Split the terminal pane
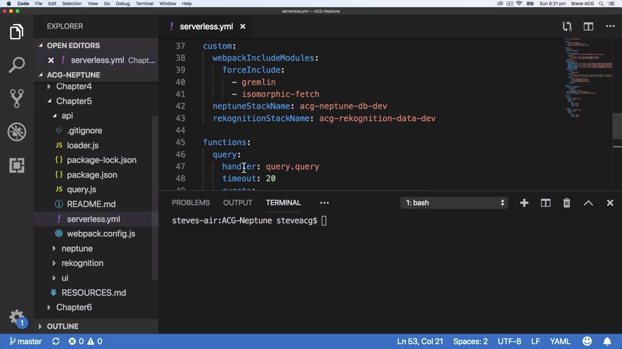Viewport: 622px width, 349px height. click(x=545, y=203)
